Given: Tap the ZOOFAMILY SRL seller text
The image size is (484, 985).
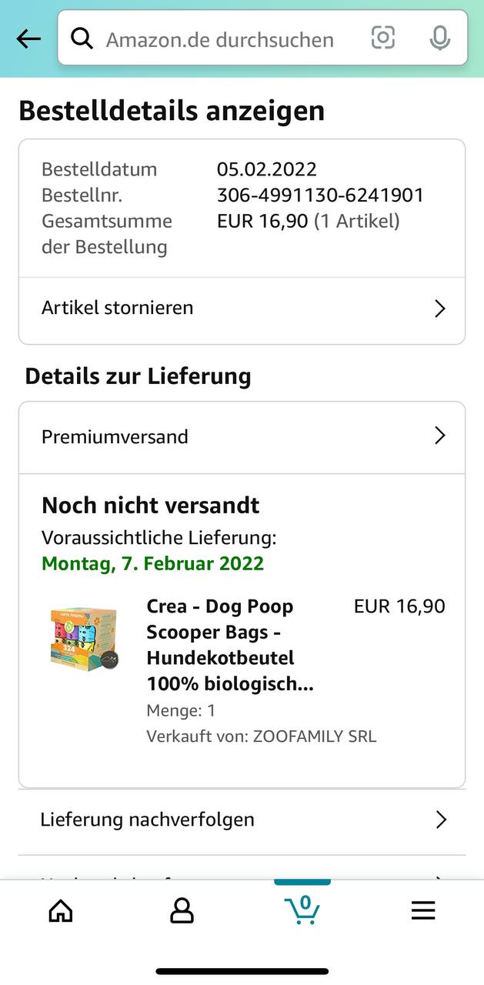Looking at the screenshot, I should coord(313,736).
